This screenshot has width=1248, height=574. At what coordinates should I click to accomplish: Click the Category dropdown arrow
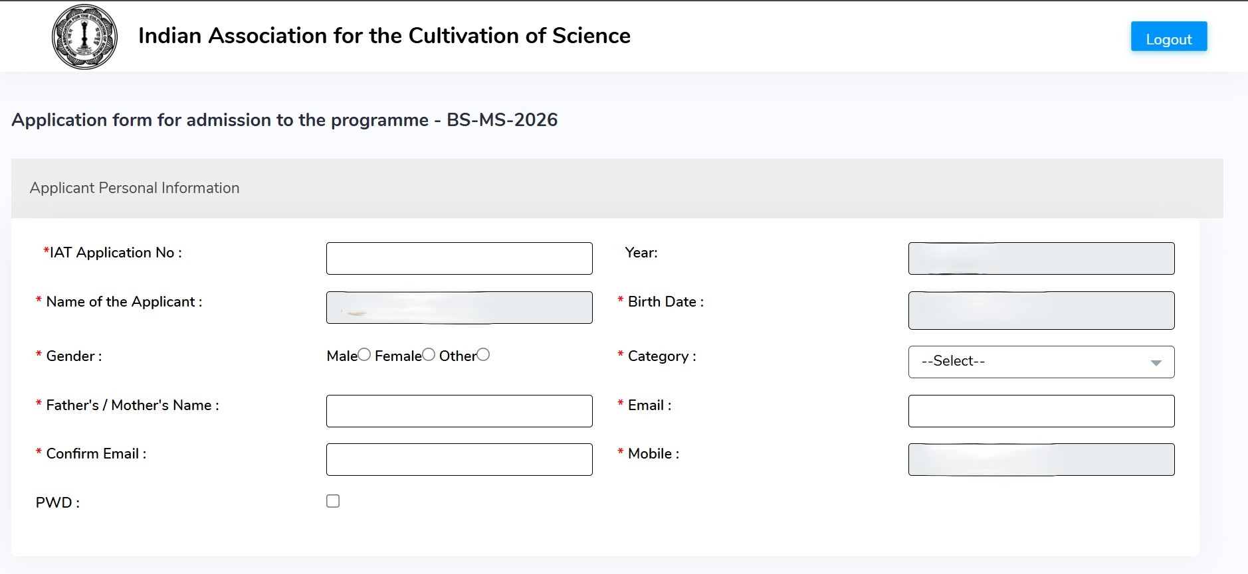click(x=1156, y=362)
